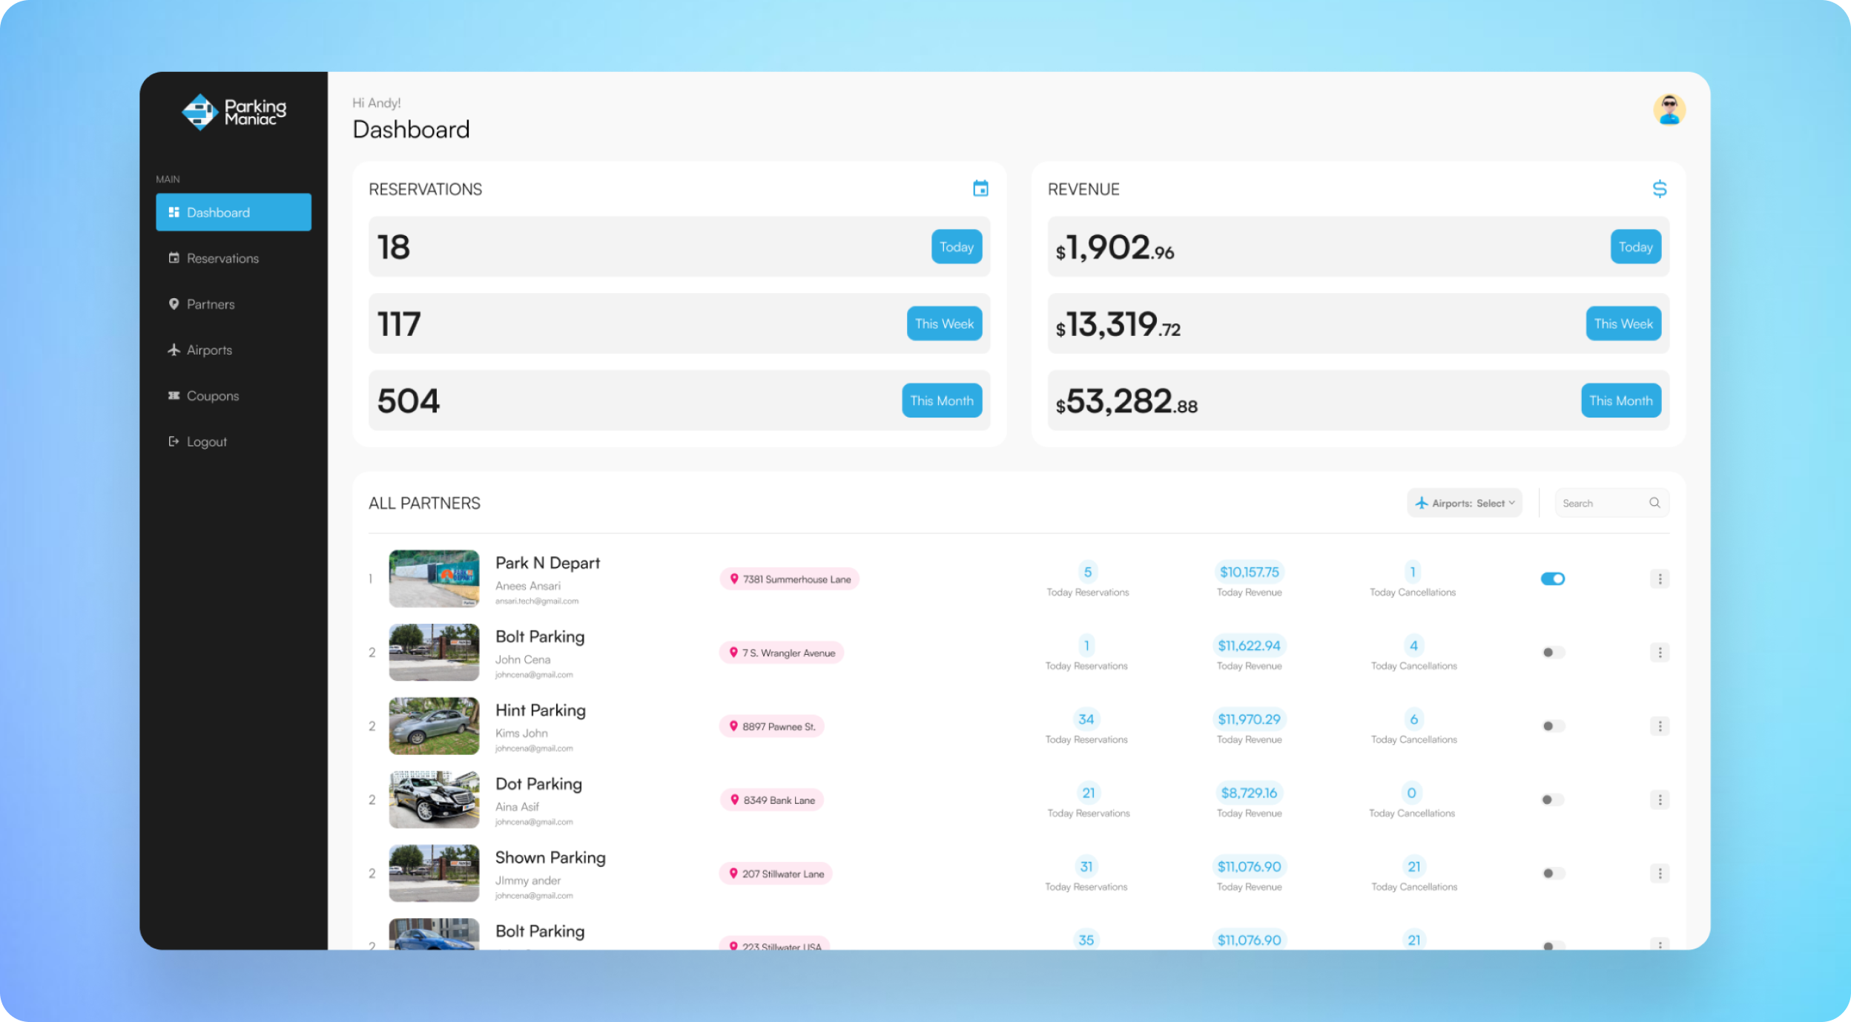This screenshot has width=1851, height=1022.
Task: Open Park N Depart thumbnail image
Action: point(434,578)
